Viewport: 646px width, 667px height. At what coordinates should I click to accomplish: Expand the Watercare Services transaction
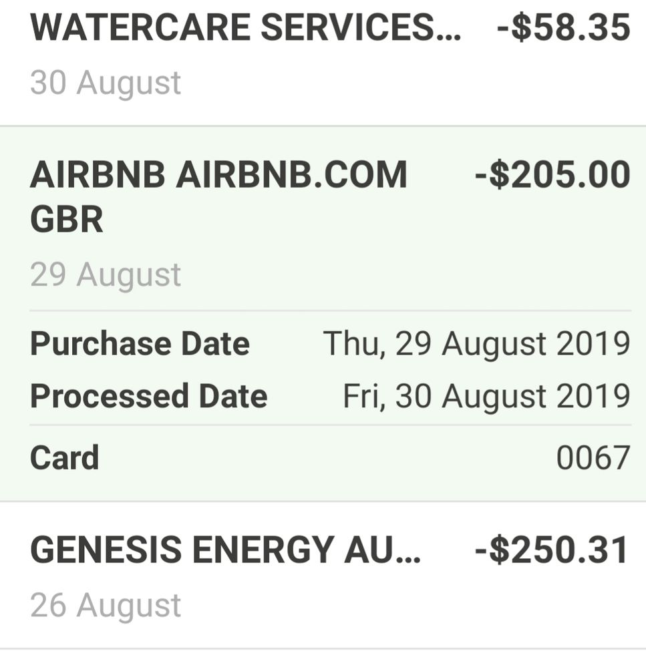click(245, 28)
